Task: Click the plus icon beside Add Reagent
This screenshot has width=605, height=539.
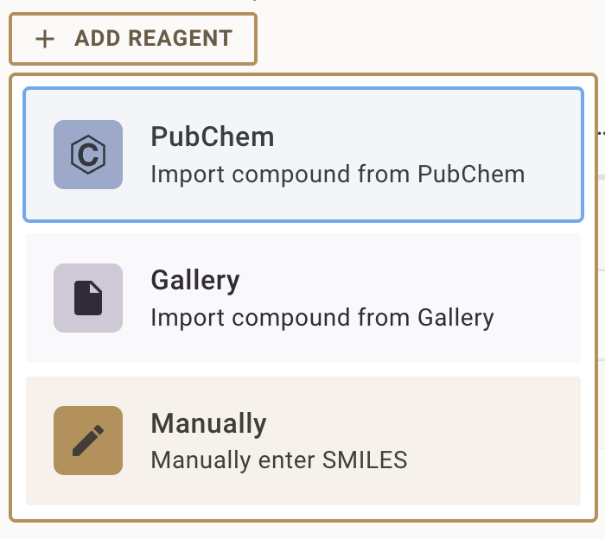Action: [x=45, y=39]
